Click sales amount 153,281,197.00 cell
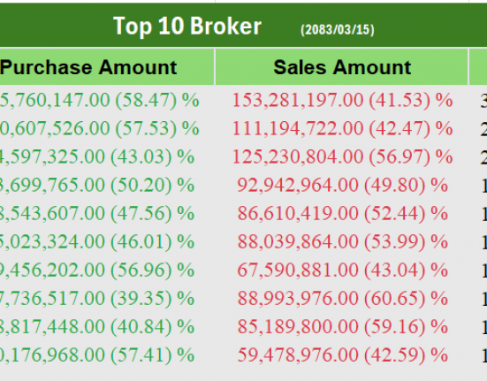The width and height of the screenshot is (487, 381). 342,100
